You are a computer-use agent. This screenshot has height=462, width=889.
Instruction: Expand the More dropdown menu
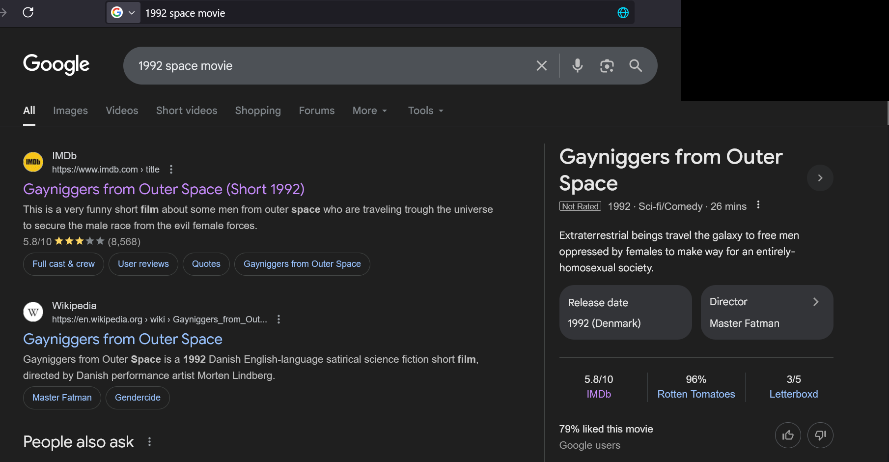[370, 111]
